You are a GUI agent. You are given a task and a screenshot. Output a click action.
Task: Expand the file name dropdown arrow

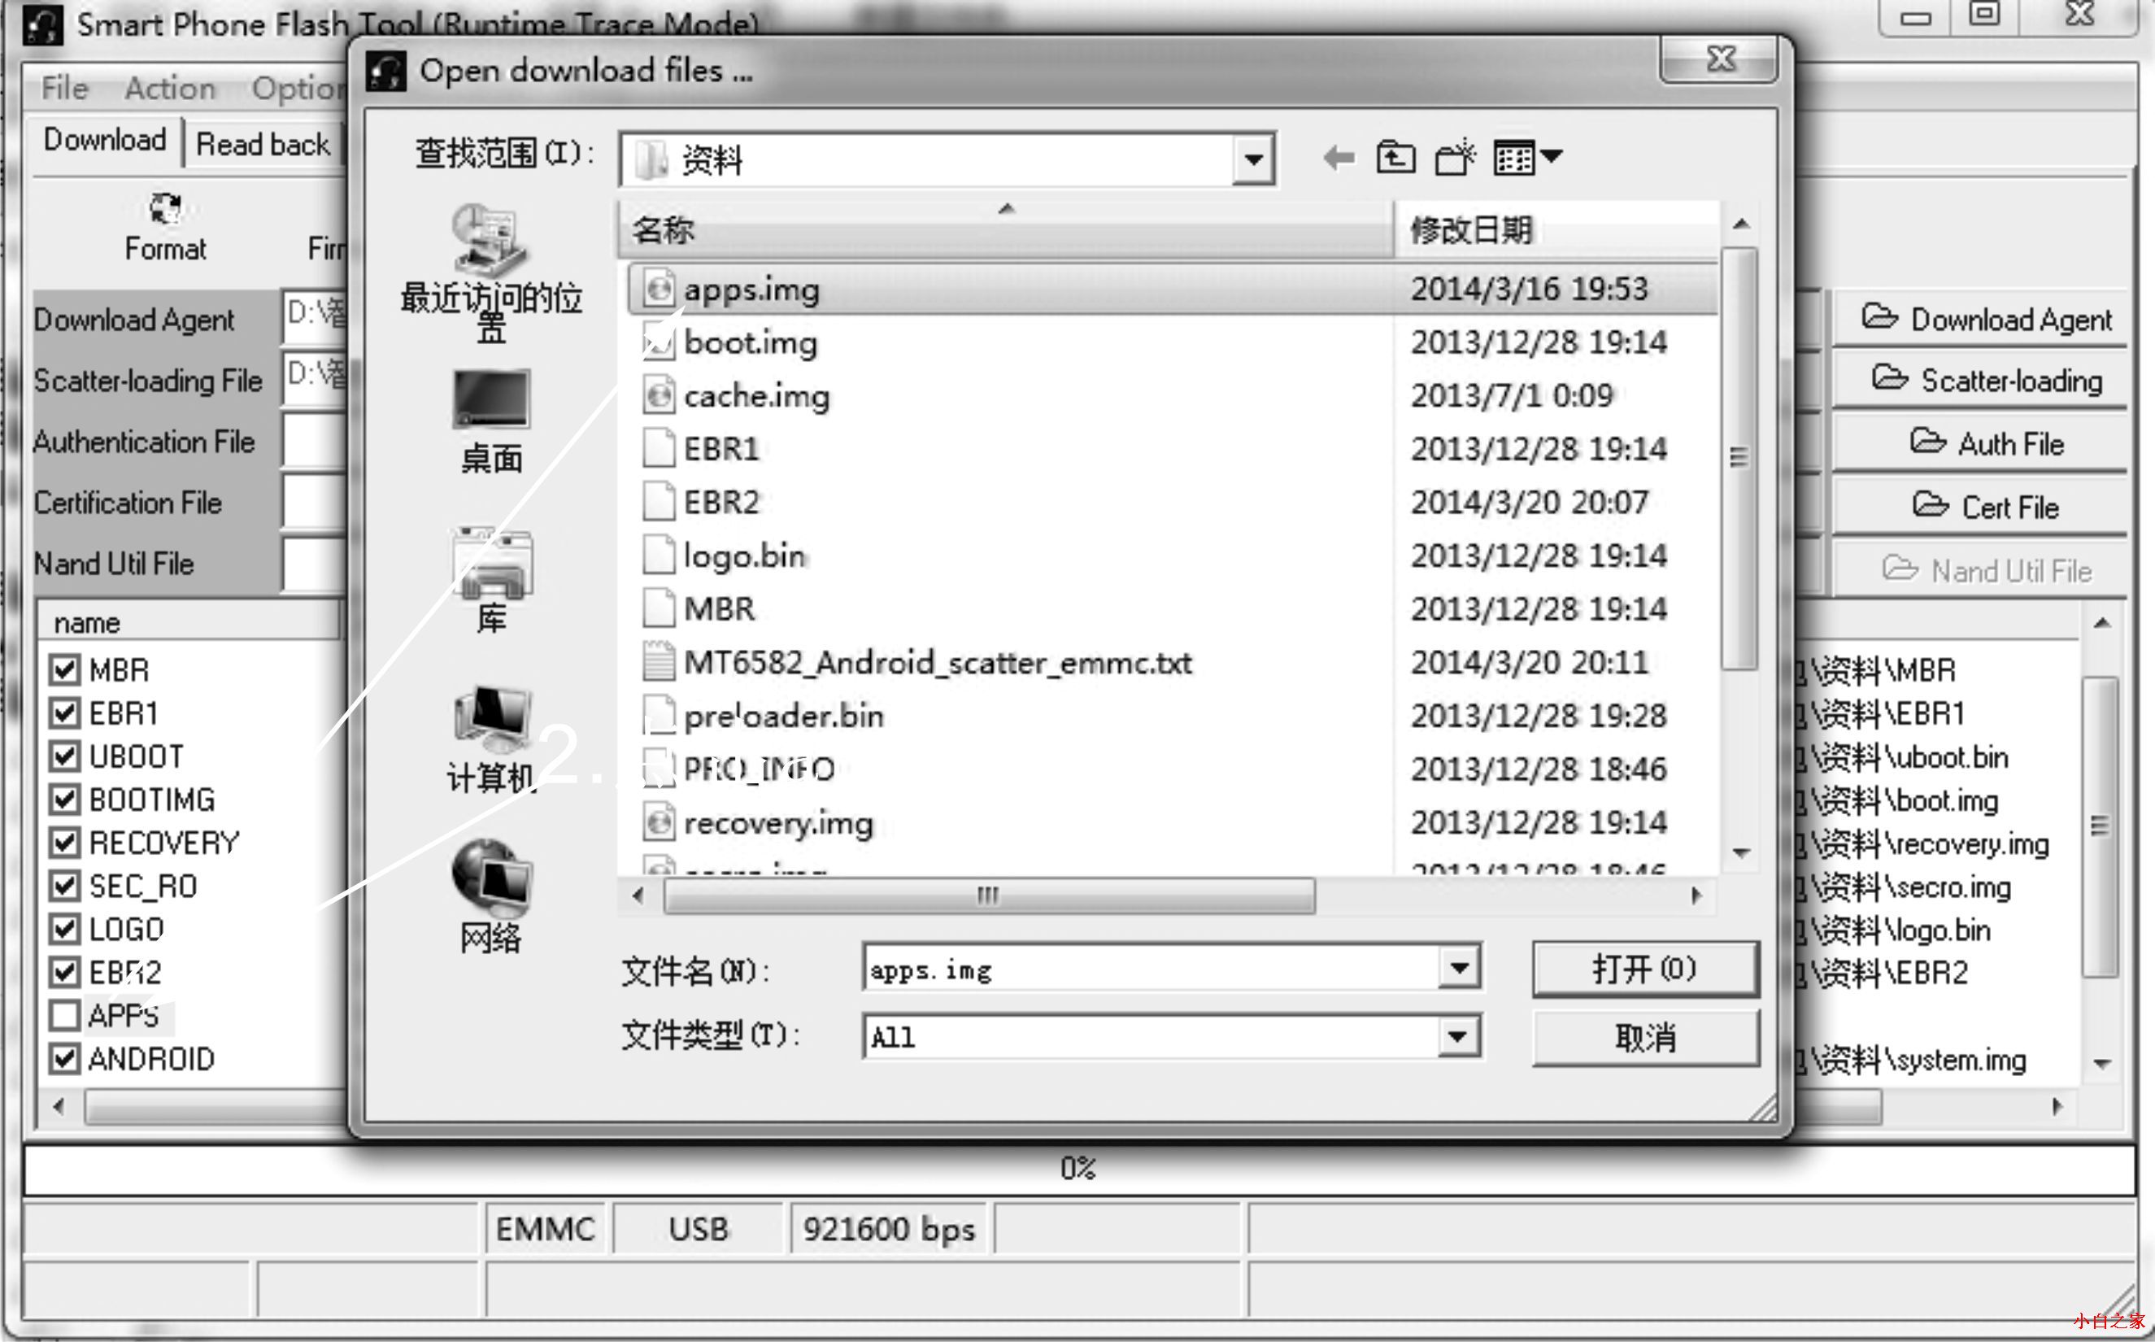click(1459, 969)
